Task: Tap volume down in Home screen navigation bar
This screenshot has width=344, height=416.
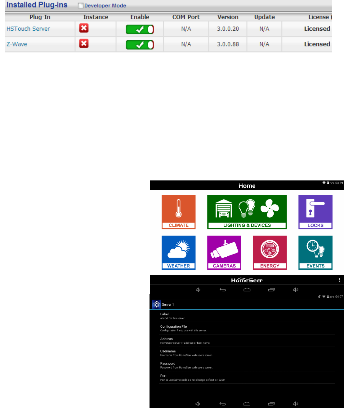Action: 198,290
